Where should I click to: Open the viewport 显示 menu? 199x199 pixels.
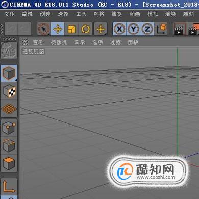80,42
